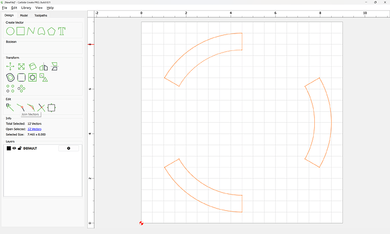
Task: Click the Move transform tool
Action: [10, 67]
